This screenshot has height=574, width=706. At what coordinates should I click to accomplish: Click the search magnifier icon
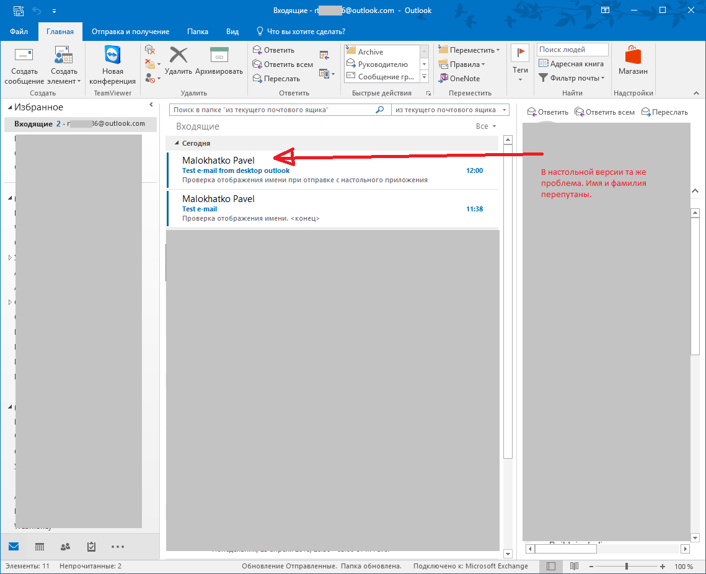click(380, 110)
